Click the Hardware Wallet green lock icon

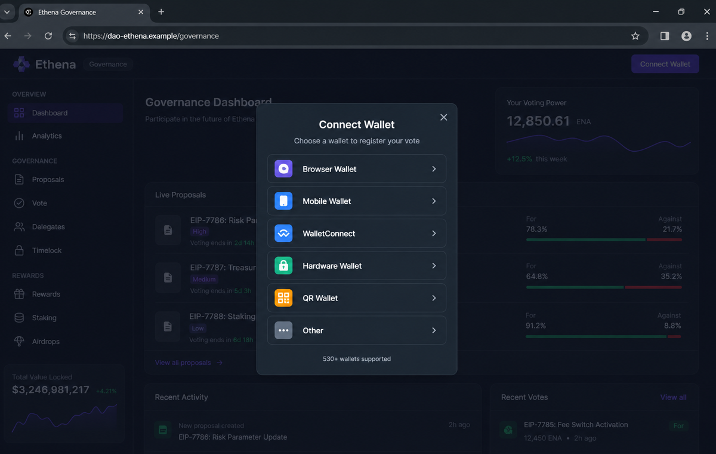click(283, 266)
